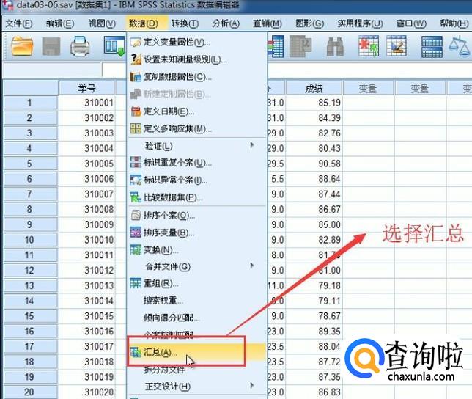Image resolution: width=472 pixels, height=399 pixels.
Task: Click the score cell 79.18
Action: click(314, 285)
